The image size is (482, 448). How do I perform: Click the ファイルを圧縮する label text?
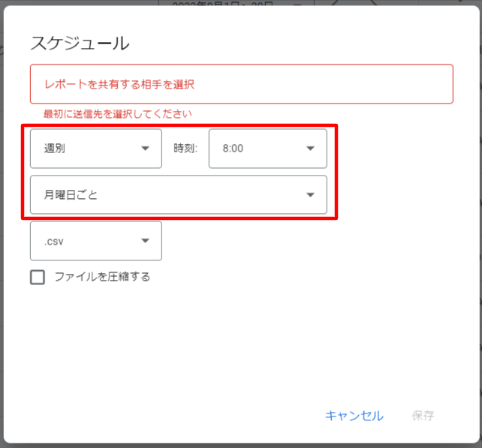click(x=102, y=277)
